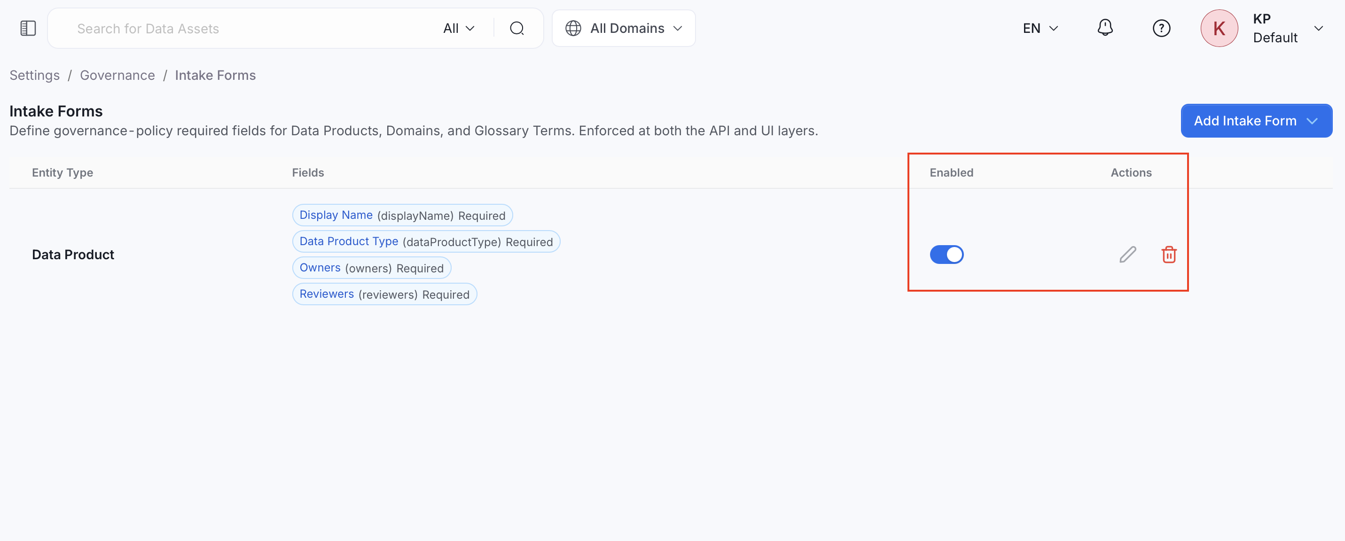Open the All search filter dropdown

coord(458,28)
